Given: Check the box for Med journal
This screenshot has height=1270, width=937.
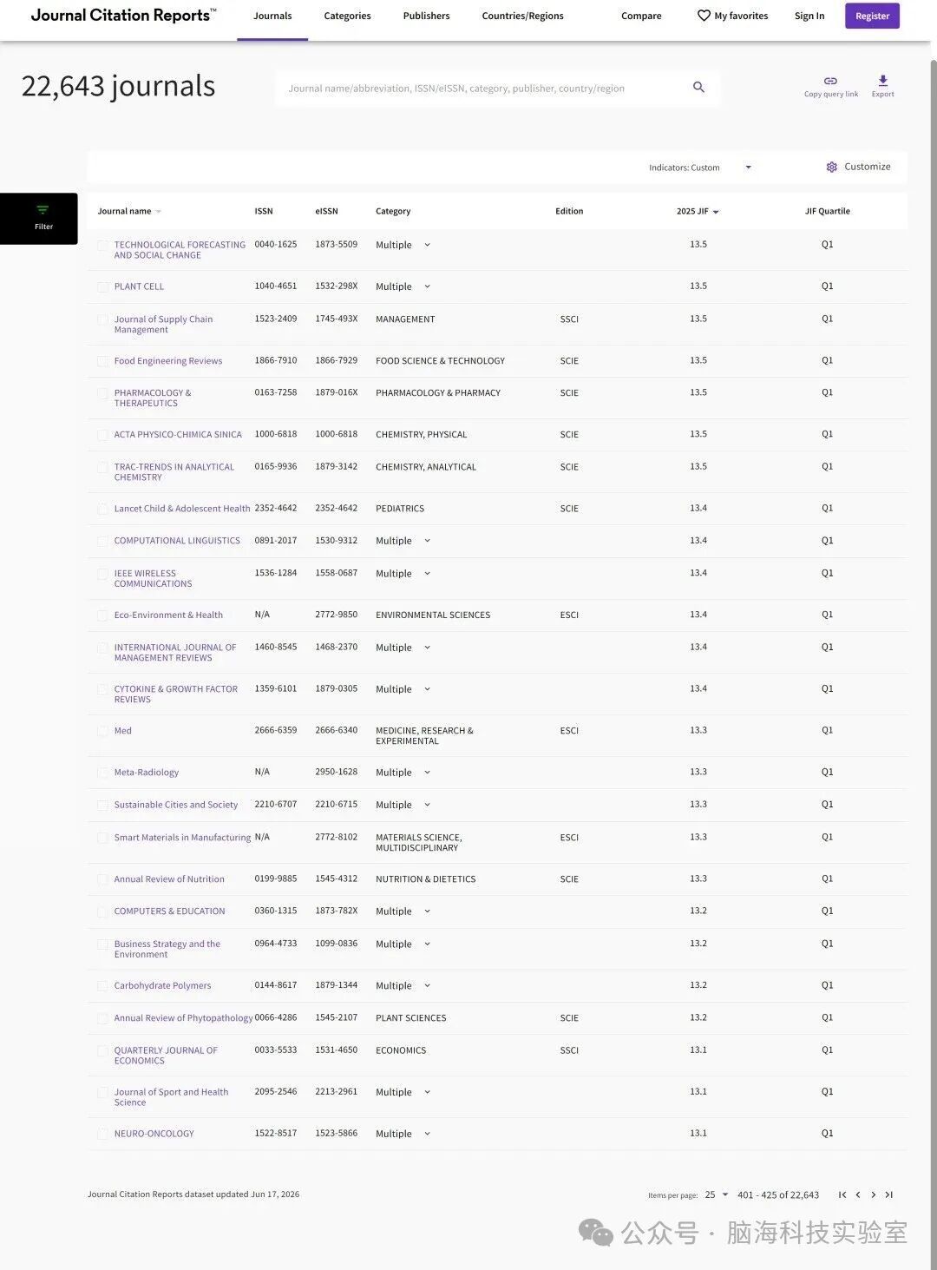Looking at the screenshot, I should point(102,732).
